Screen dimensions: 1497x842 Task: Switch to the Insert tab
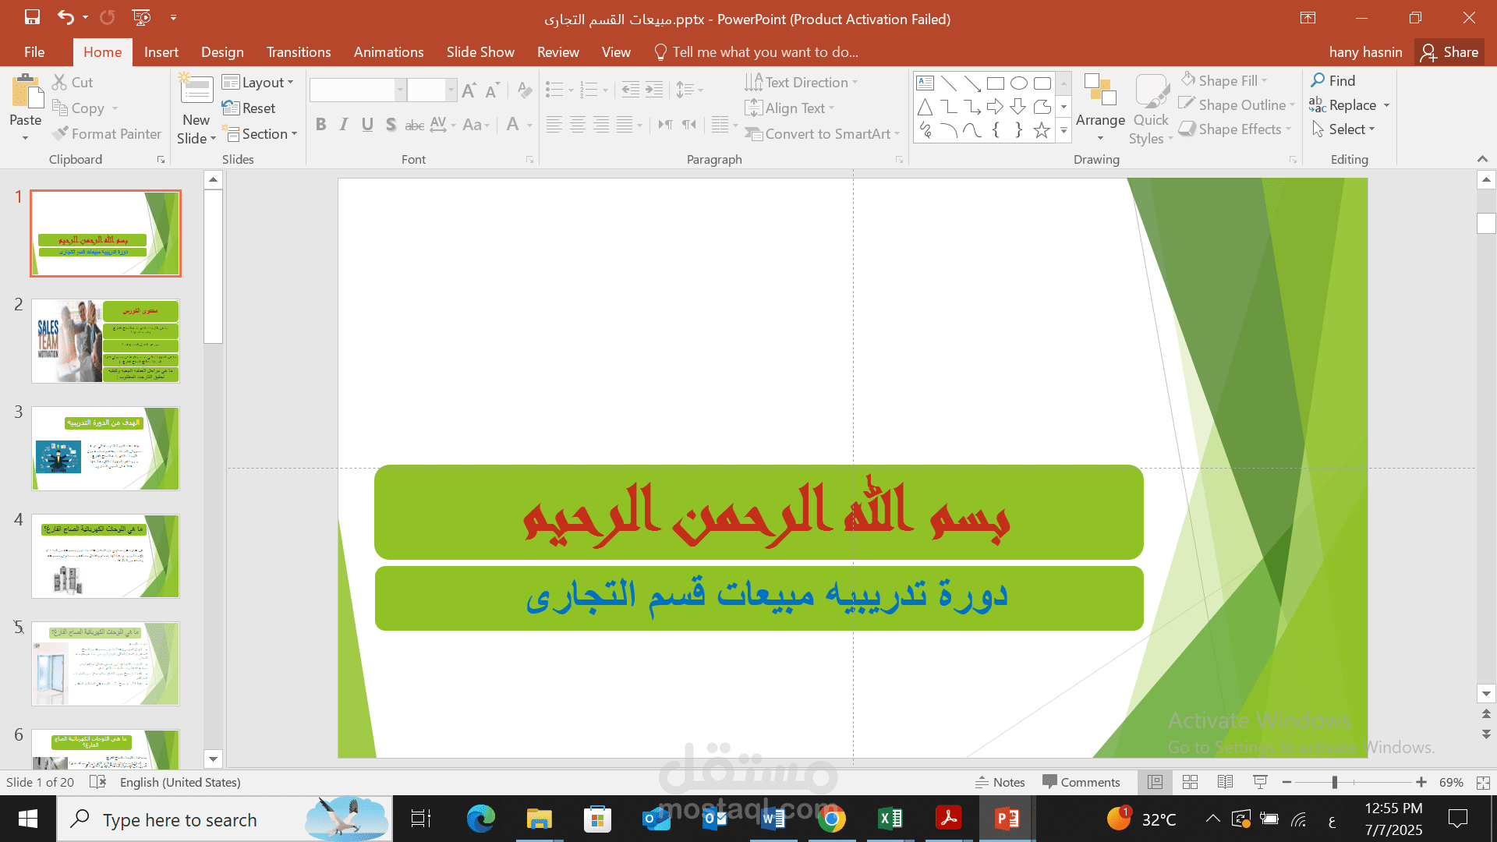[x=161, y=52]
